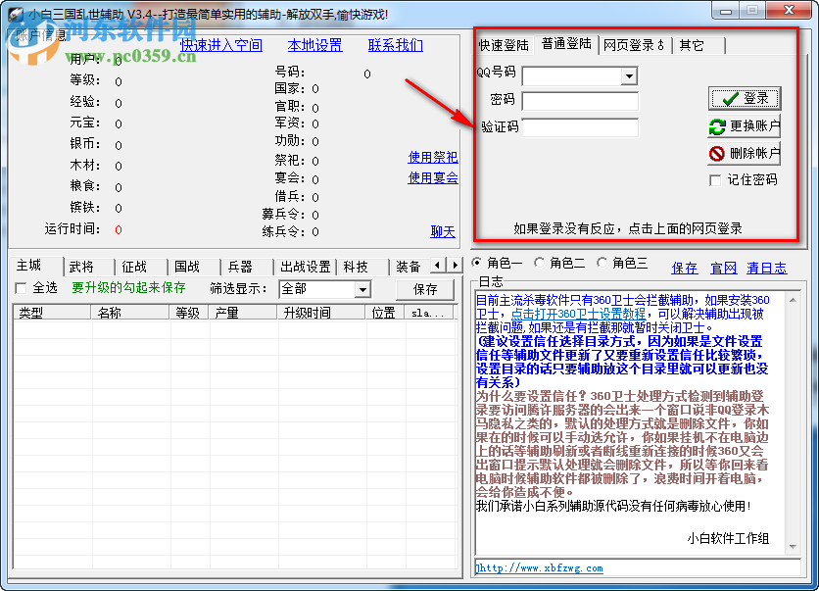Sort by the 类型 column header

(x=52, y=313)
